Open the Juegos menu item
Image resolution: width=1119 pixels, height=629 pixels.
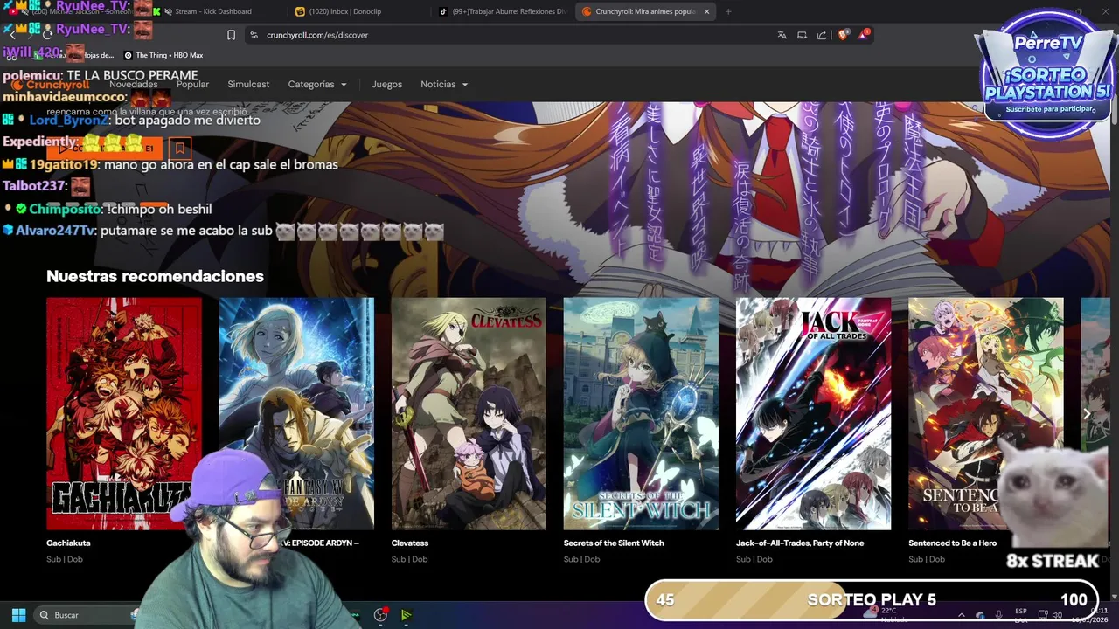tap(386, 84)
